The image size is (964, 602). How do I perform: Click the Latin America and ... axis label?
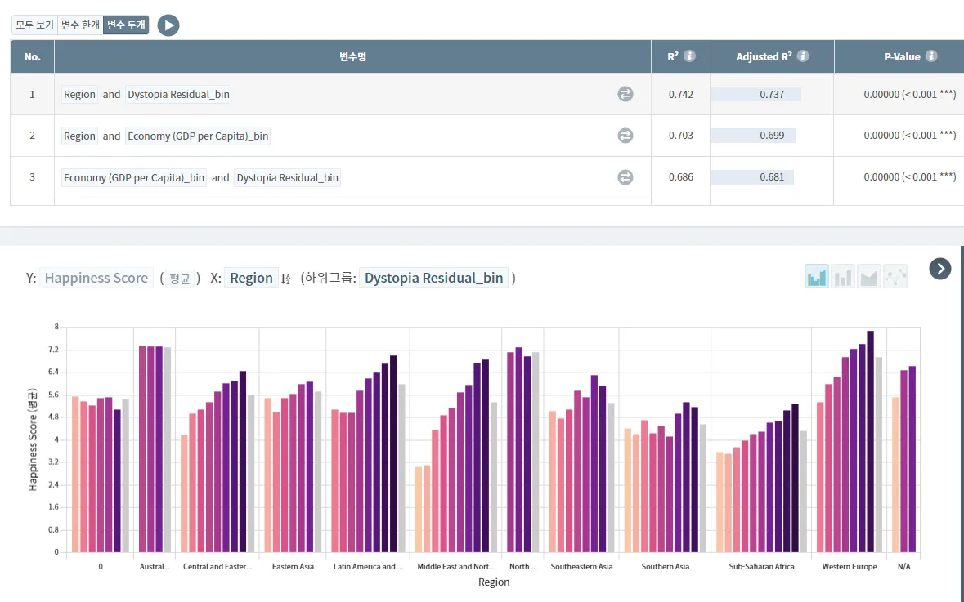(x=368, y=566)
